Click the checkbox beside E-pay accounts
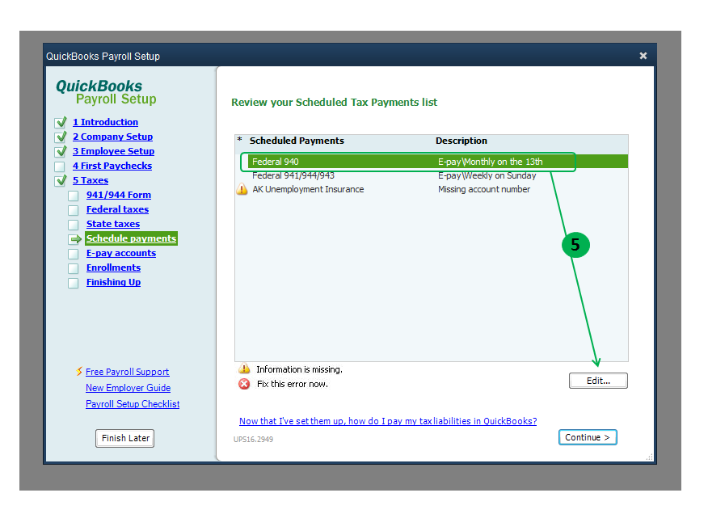Image resolution: width=708 pixels, height=514 pixels. click(74, 255)
